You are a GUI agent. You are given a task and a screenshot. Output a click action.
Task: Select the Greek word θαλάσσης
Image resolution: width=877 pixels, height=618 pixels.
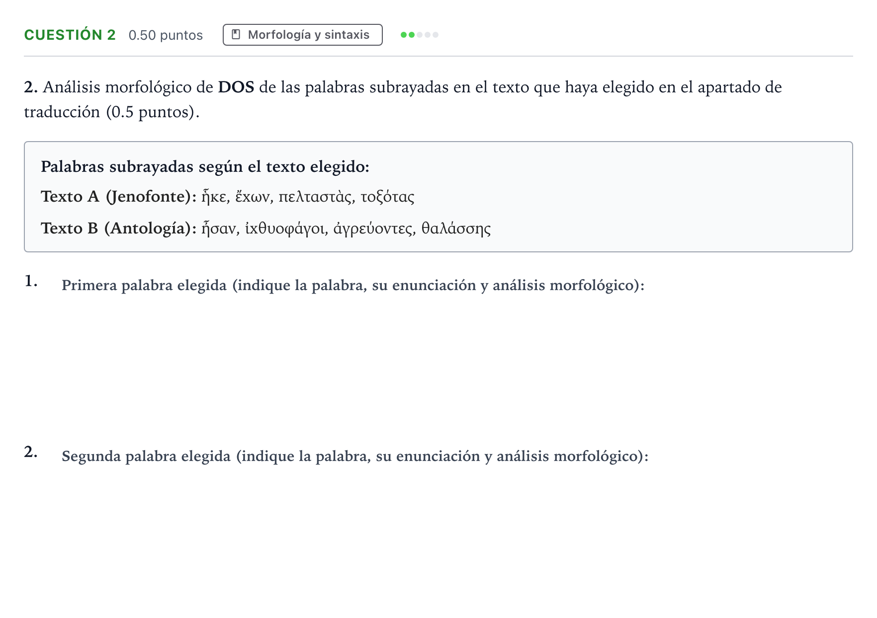tap(456, 229)
